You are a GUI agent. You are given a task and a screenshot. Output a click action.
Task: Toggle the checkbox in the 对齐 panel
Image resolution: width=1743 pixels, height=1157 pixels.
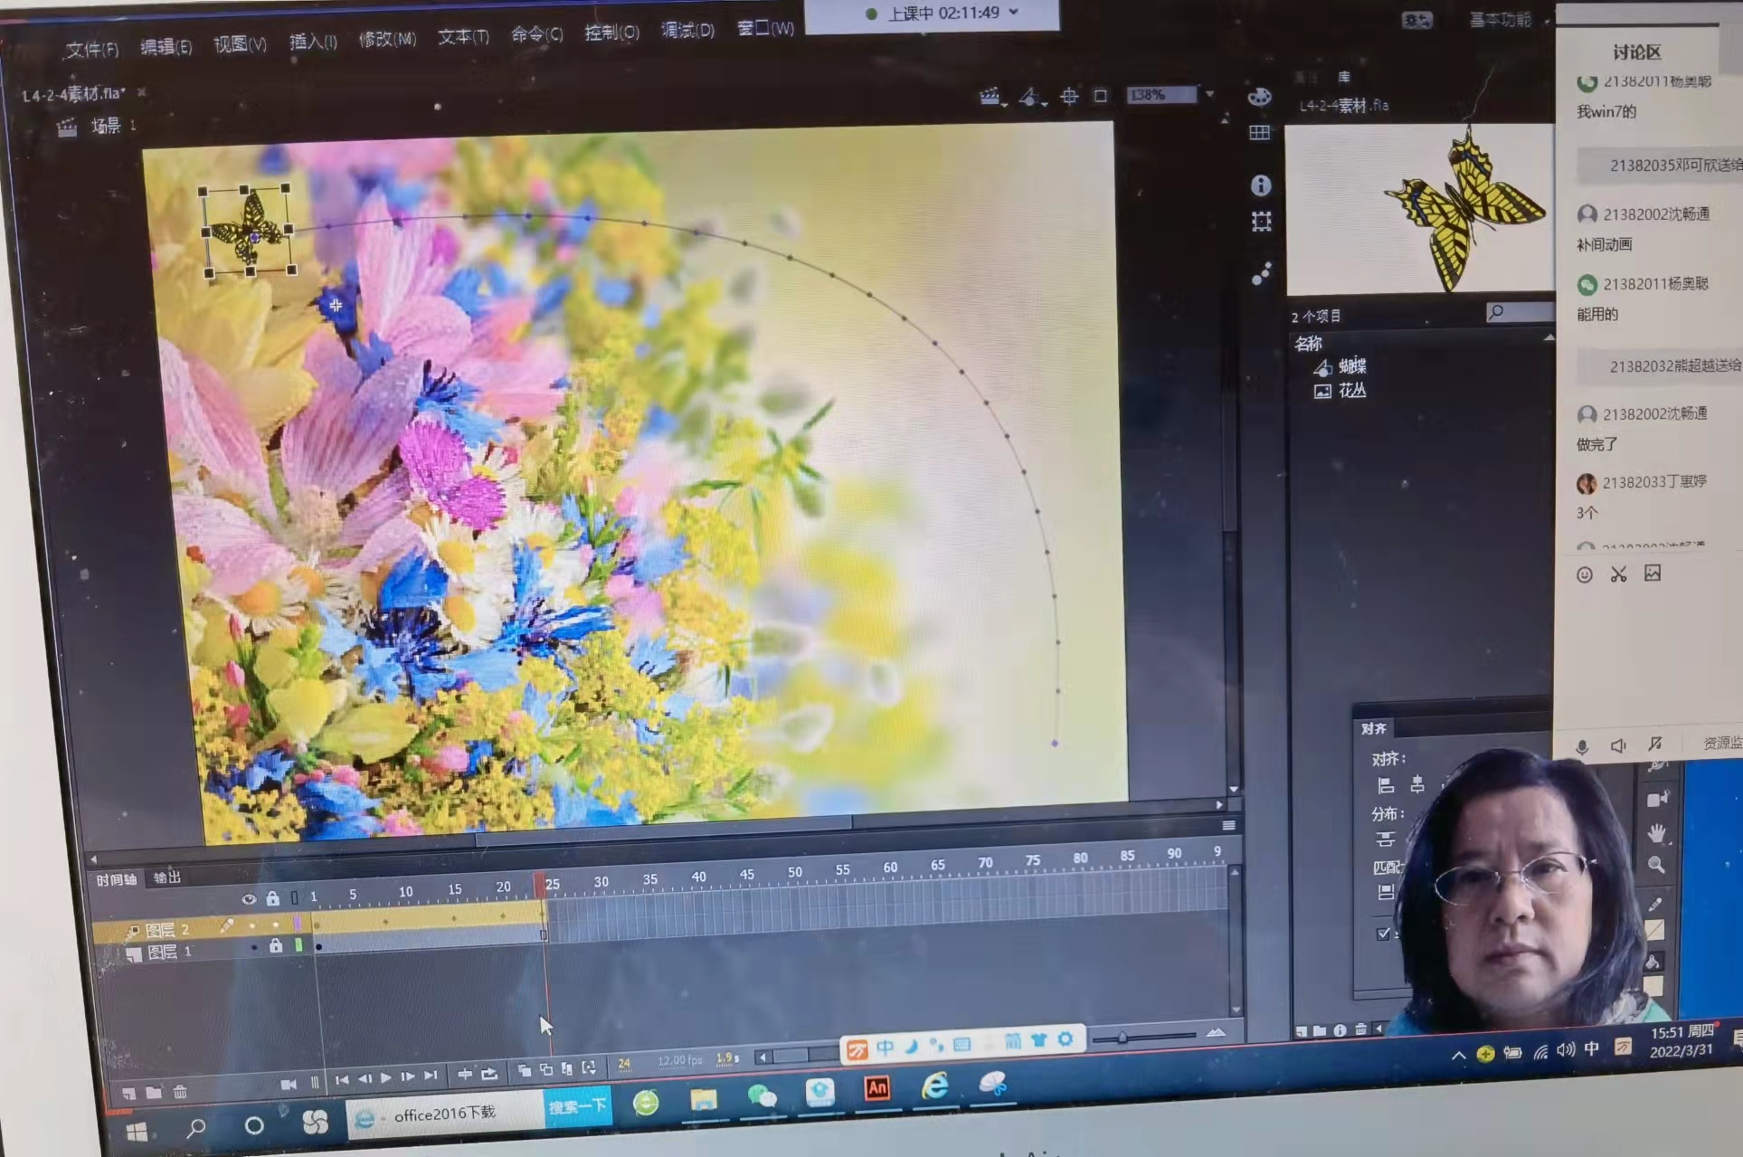tap(1383, 934)
